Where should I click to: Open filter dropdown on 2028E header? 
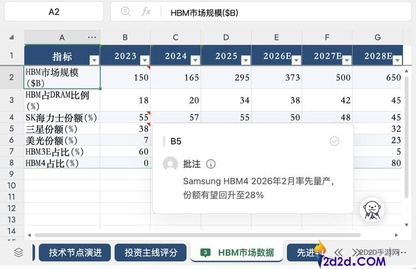tap(397, 60)
